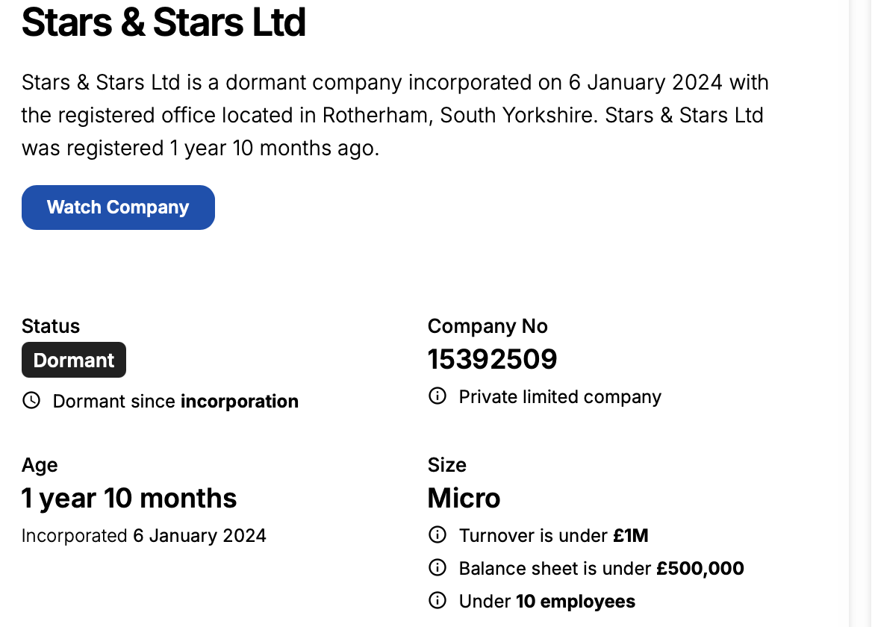Click the Incorporated 6 January 2024 text
This screenshot has height=627, width=872.
pos(144,536)
